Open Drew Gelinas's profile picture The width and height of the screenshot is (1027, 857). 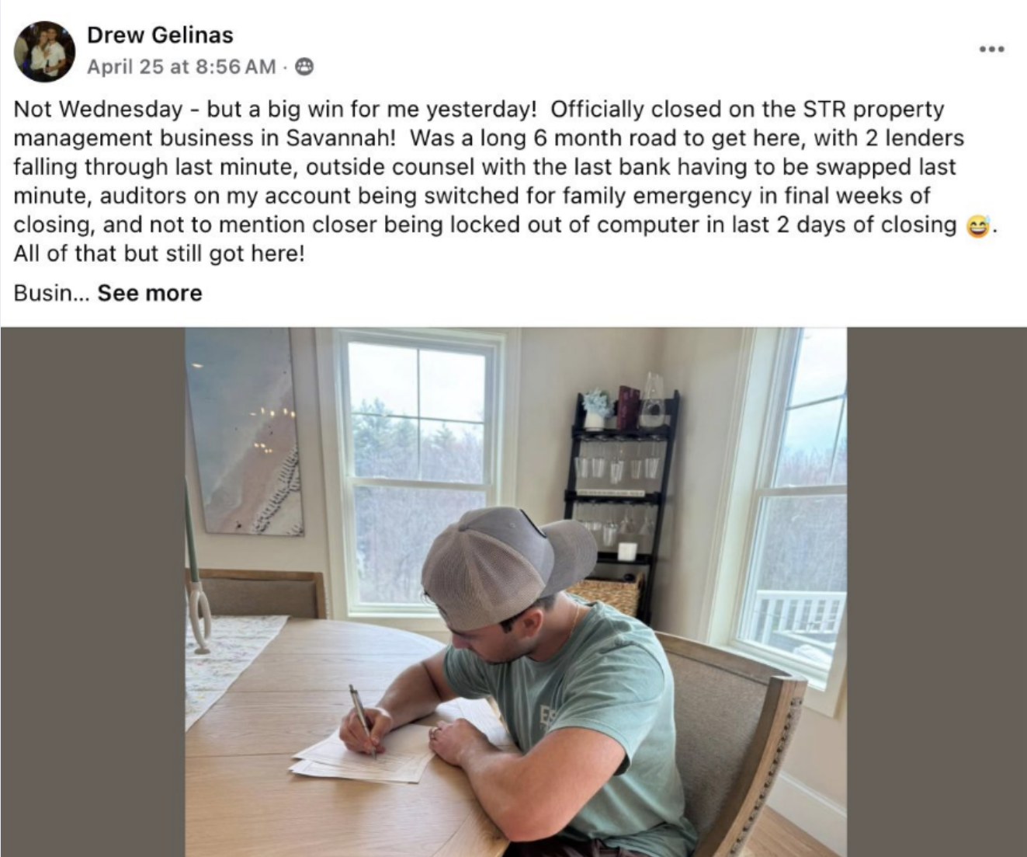[44, 51]
